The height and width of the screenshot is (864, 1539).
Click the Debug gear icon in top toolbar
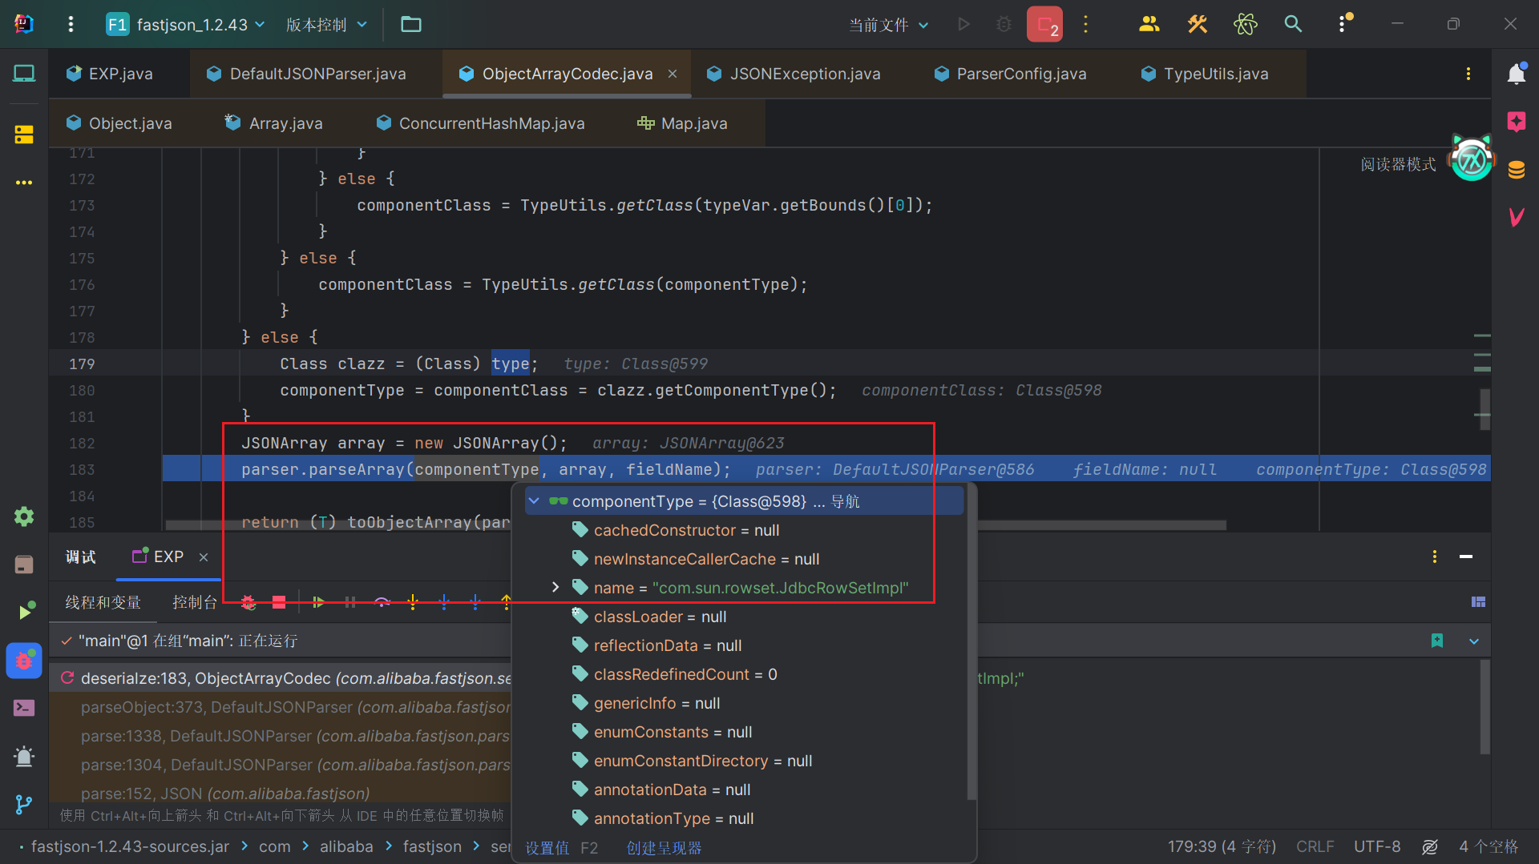point(1004,24)
